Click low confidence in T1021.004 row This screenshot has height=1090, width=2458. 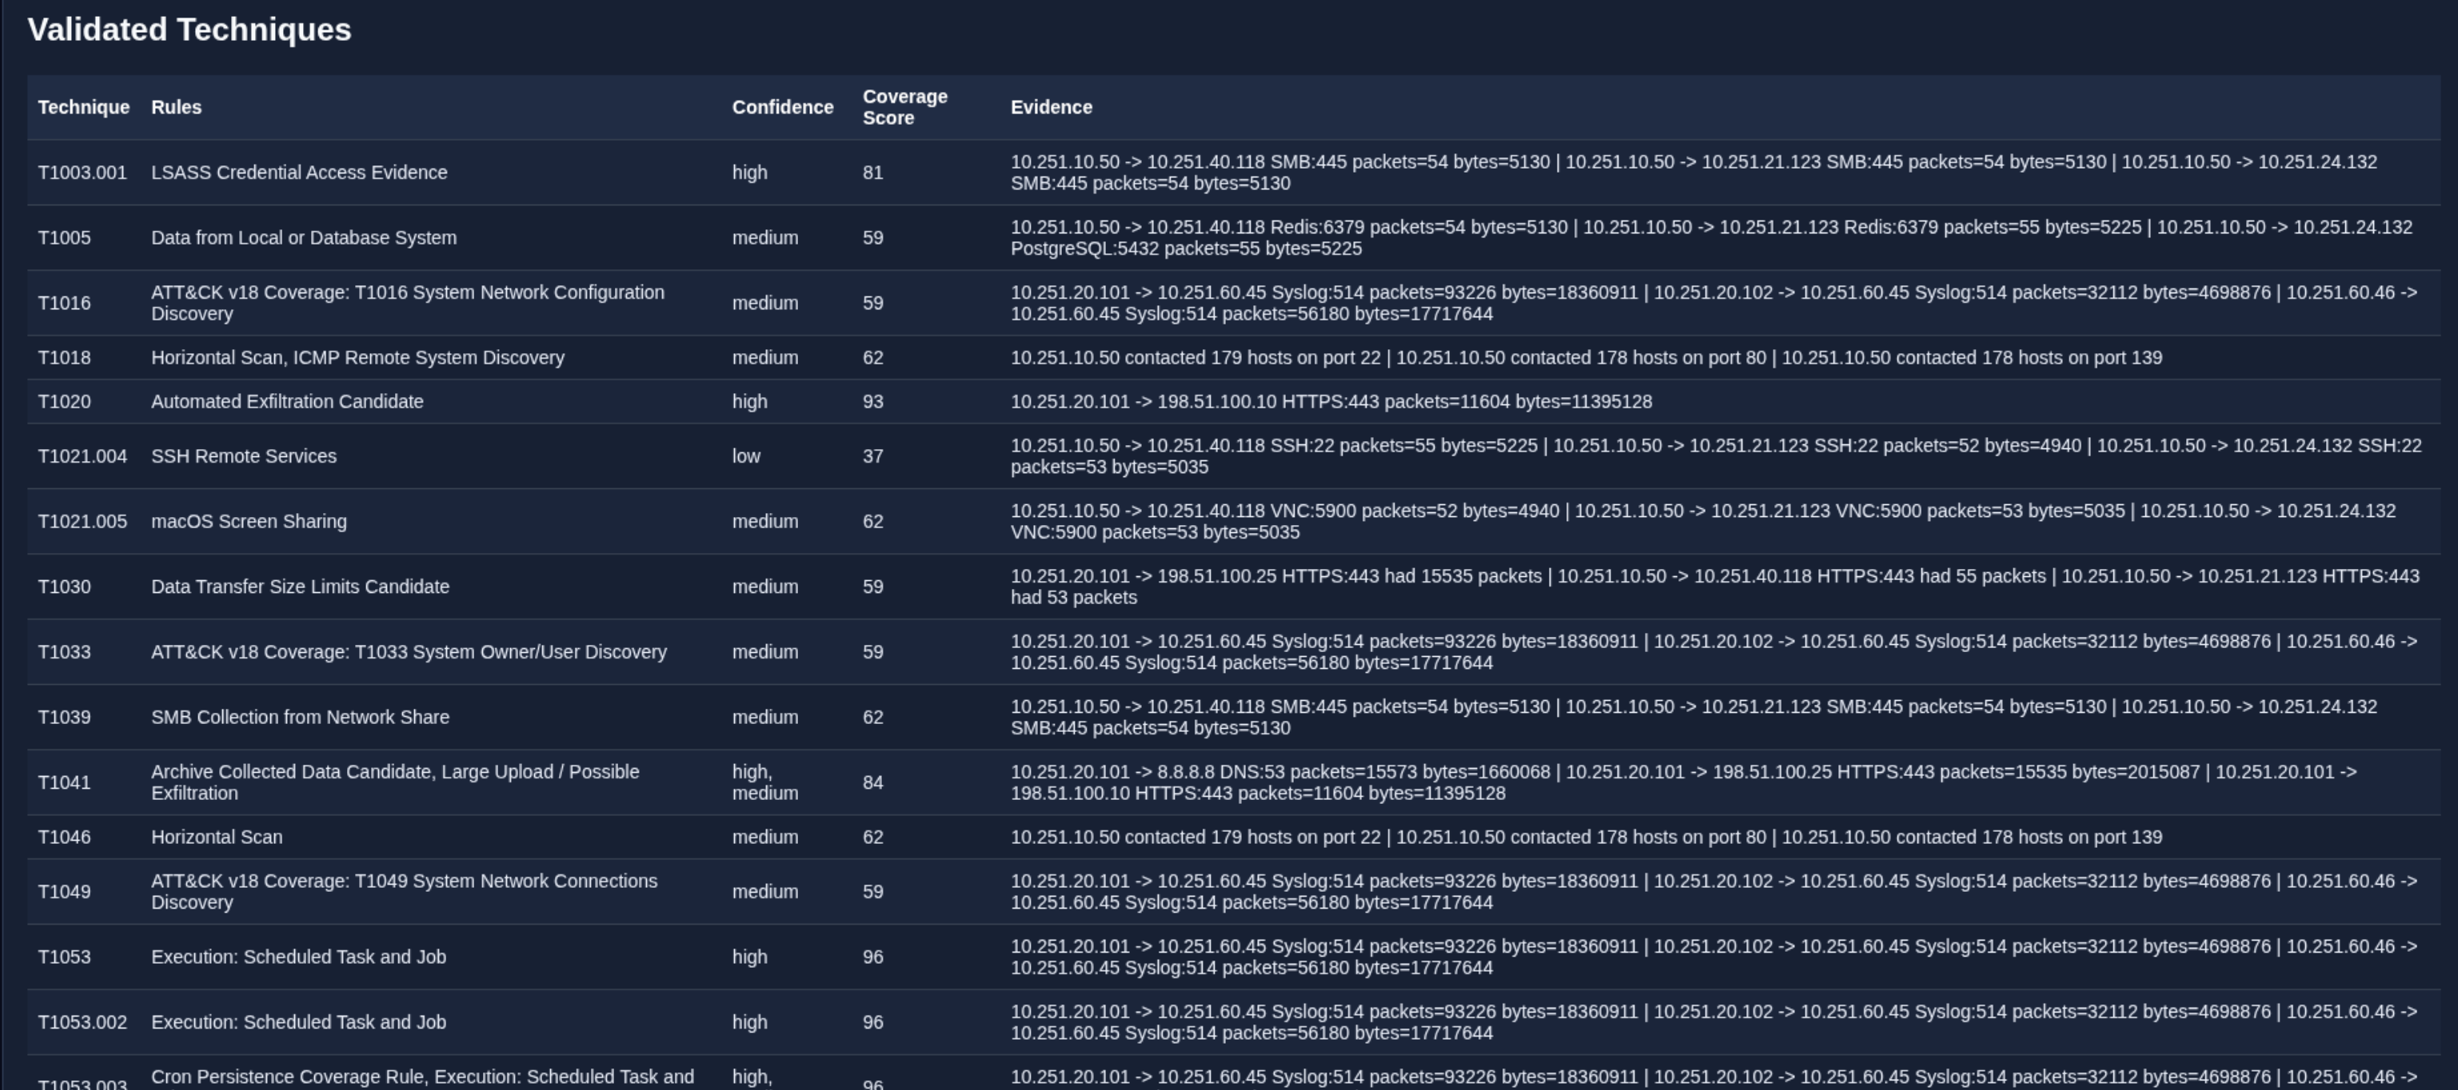[x=746, y=457]
